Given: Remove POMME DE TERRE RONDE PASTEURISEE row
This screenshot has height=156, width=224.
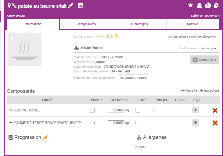Looking at the screenshot, I should point(215,123).
